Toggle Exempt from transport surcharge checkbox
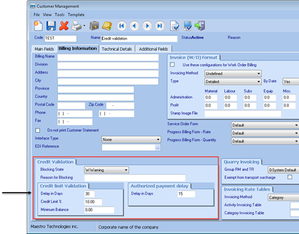This screenshot has width=299, height=234. click(x=290, y=177)
